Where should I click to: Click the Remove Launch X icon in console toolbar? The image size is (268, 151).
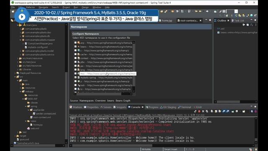(x=203, y=111)
